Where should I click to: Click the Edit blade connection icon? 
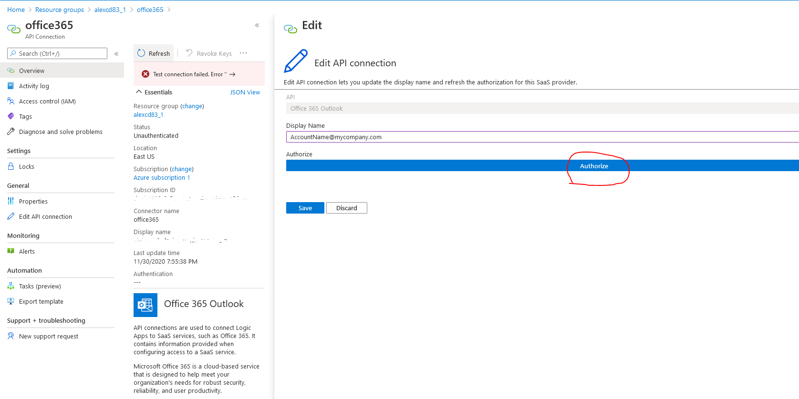click(x=291, y=29)
